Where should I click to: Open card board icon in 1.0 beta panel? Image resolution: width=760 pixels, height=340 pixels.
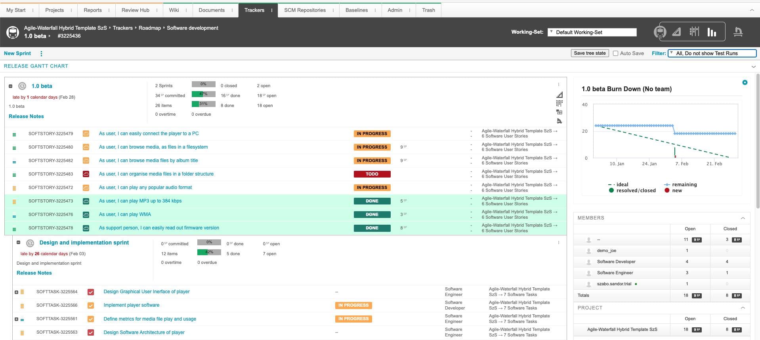559,103
